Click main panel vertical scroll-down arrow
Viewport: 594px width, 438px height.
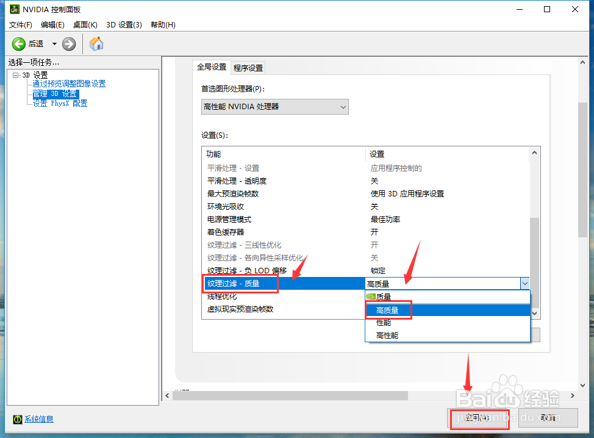(x=582, y=386)
